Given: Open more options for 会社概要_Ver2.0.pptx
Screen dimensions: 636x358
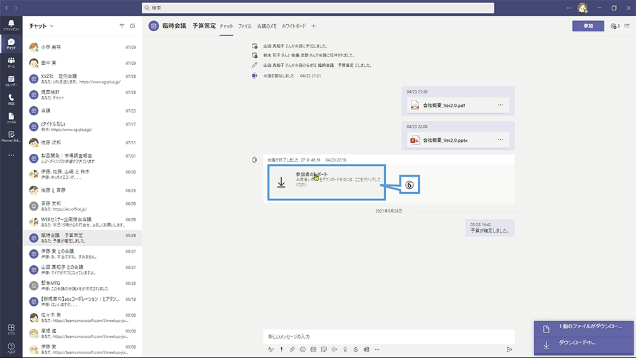Looking at the screenshot, I should (501, 140).
